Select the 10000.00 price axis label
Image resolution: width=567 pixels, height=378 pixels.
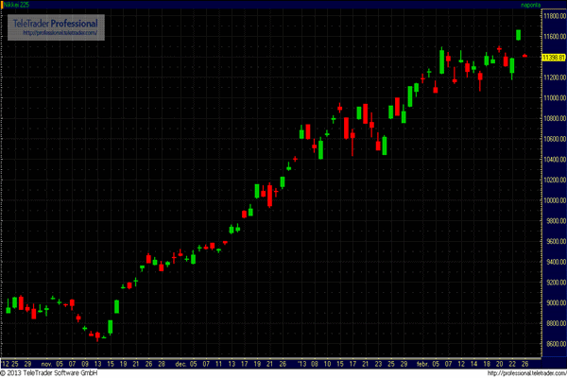552,200
